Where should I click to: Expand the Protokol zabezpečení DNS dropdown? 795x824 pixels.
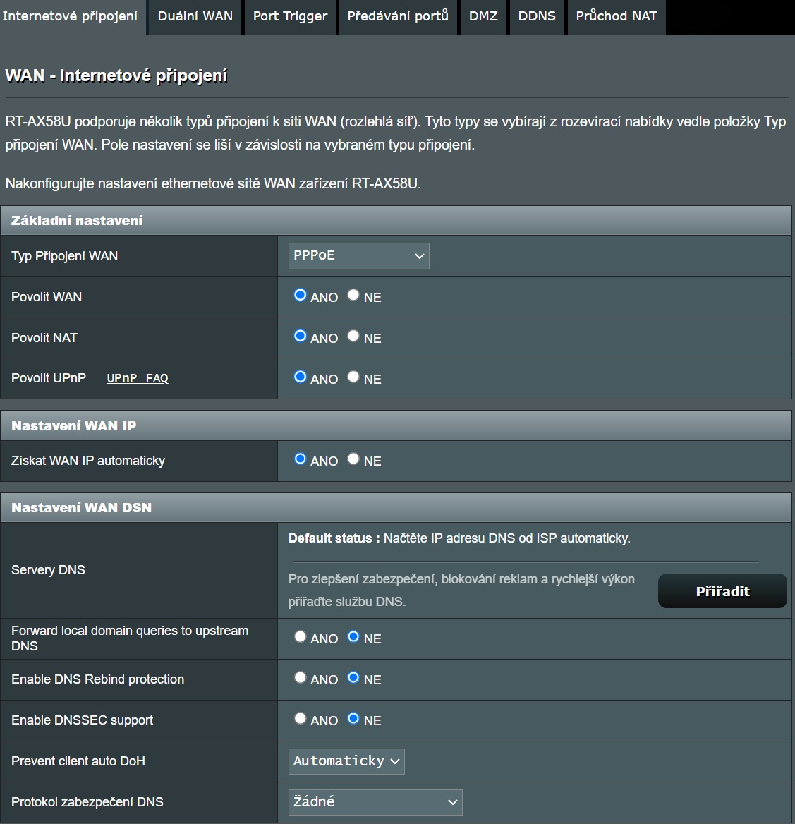pyautogui.click(x=375, y=802)
